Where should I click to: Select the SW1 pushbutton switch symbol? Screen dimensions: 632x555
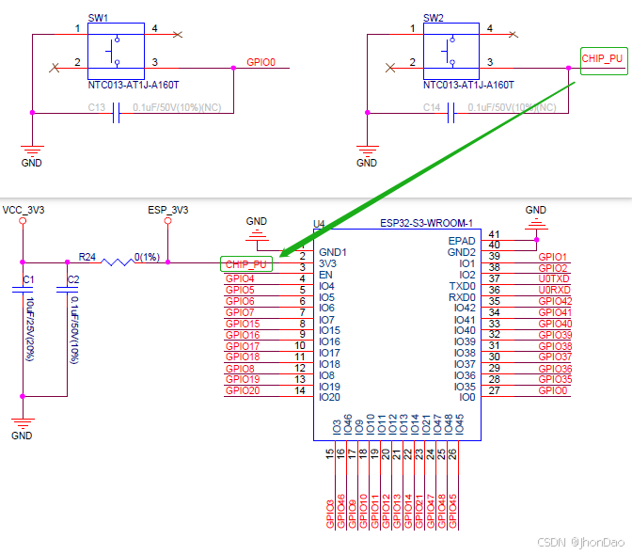point(116,51)
